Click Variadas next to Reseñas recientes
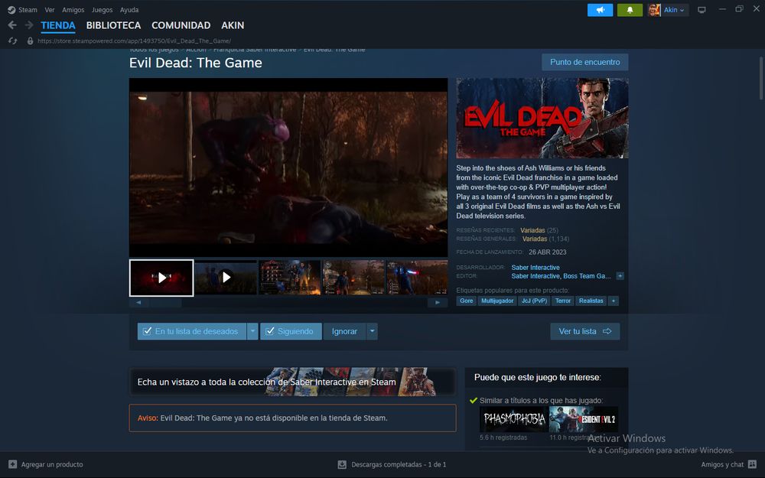 pyautogui.click(x=532, y=230)
